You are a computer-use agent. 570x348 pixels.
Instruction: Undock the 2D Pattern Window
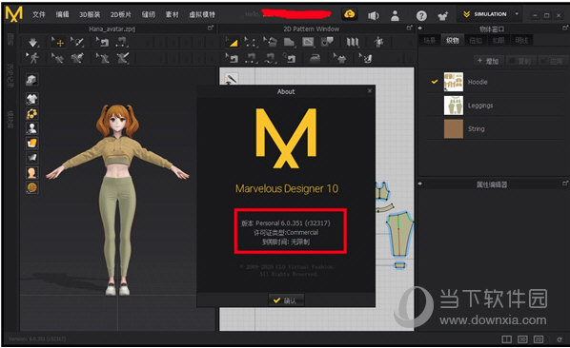409,28
